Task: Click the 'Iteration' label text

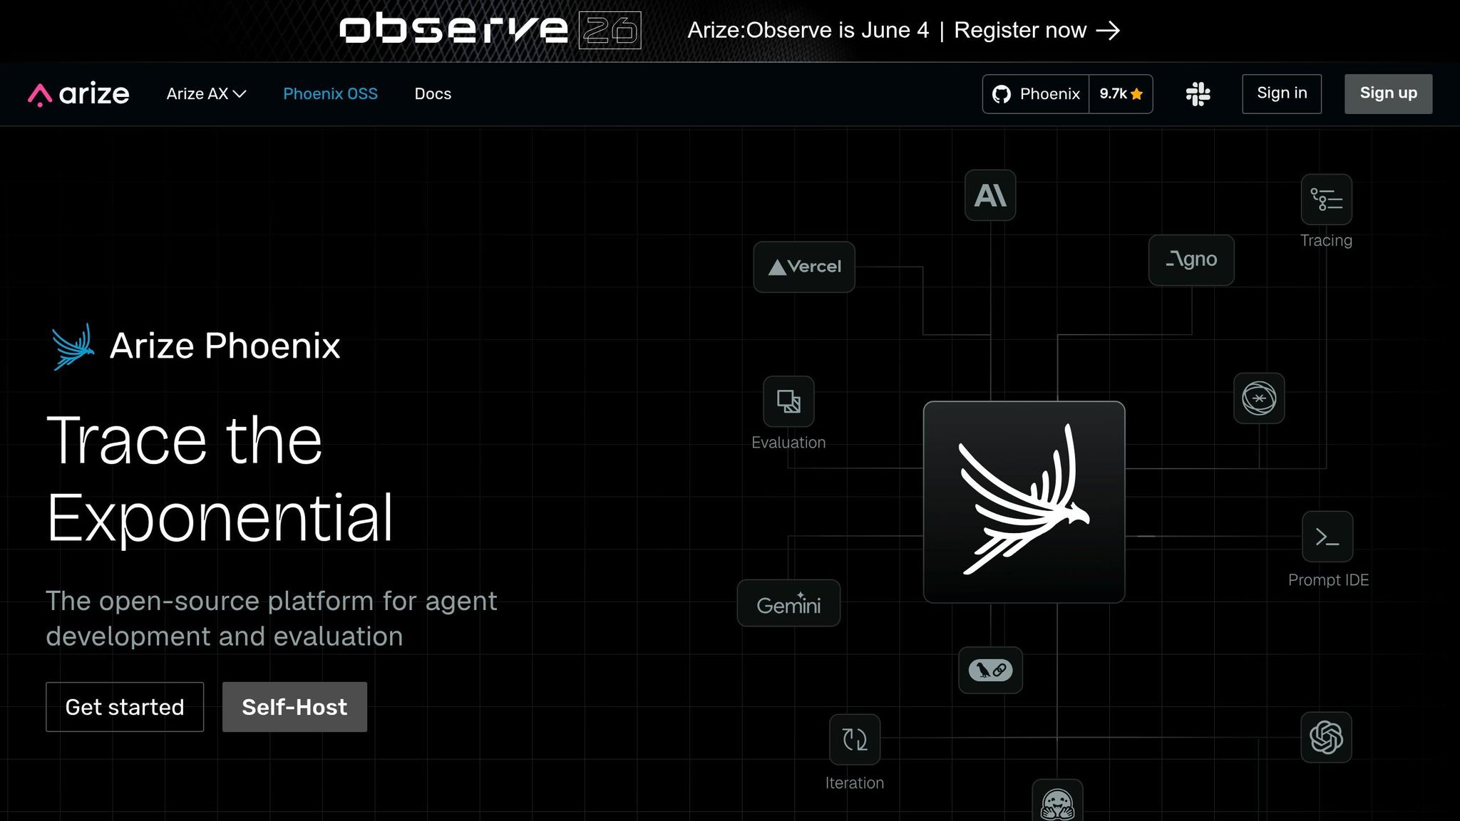Action: pyautogui.click(x=855, y=783)
